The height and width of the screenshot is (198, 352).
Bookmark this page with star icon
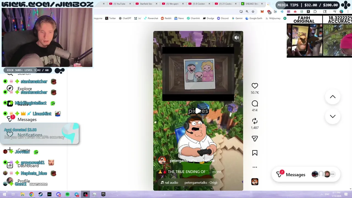coord(253,12)
